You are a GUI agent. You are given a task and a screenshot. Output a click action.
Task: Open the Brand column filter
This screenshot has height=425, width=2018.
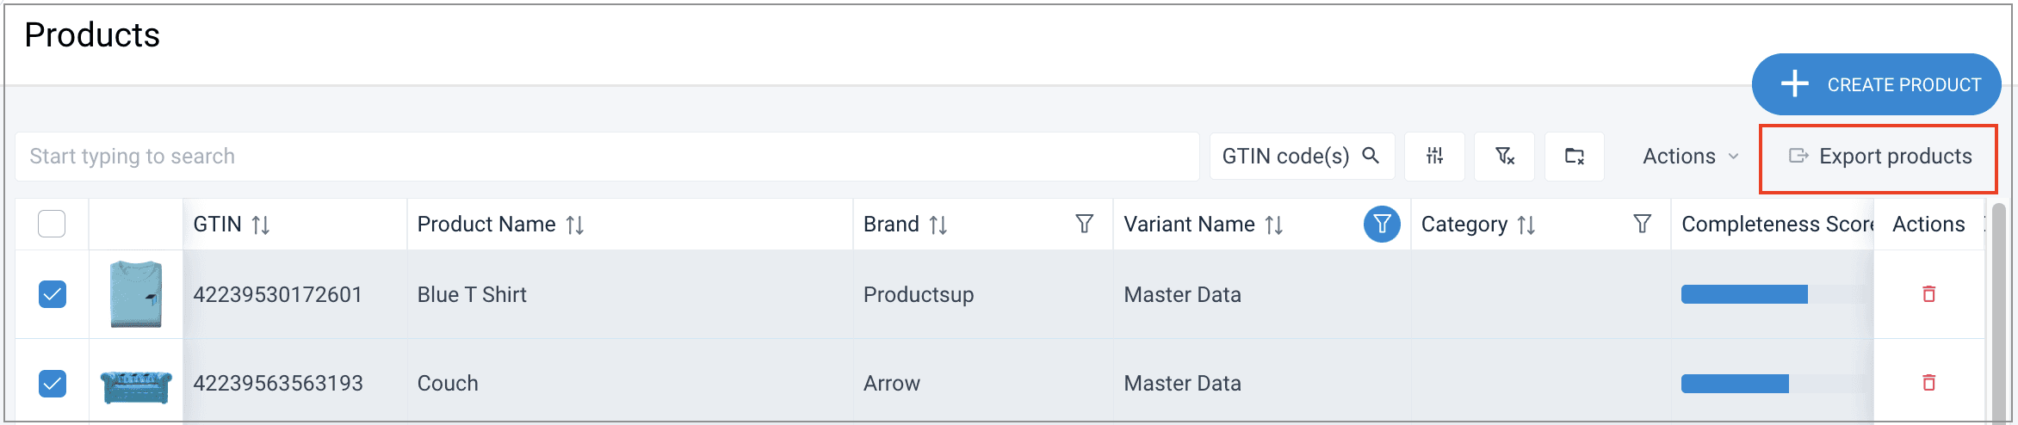point(1084,225)
